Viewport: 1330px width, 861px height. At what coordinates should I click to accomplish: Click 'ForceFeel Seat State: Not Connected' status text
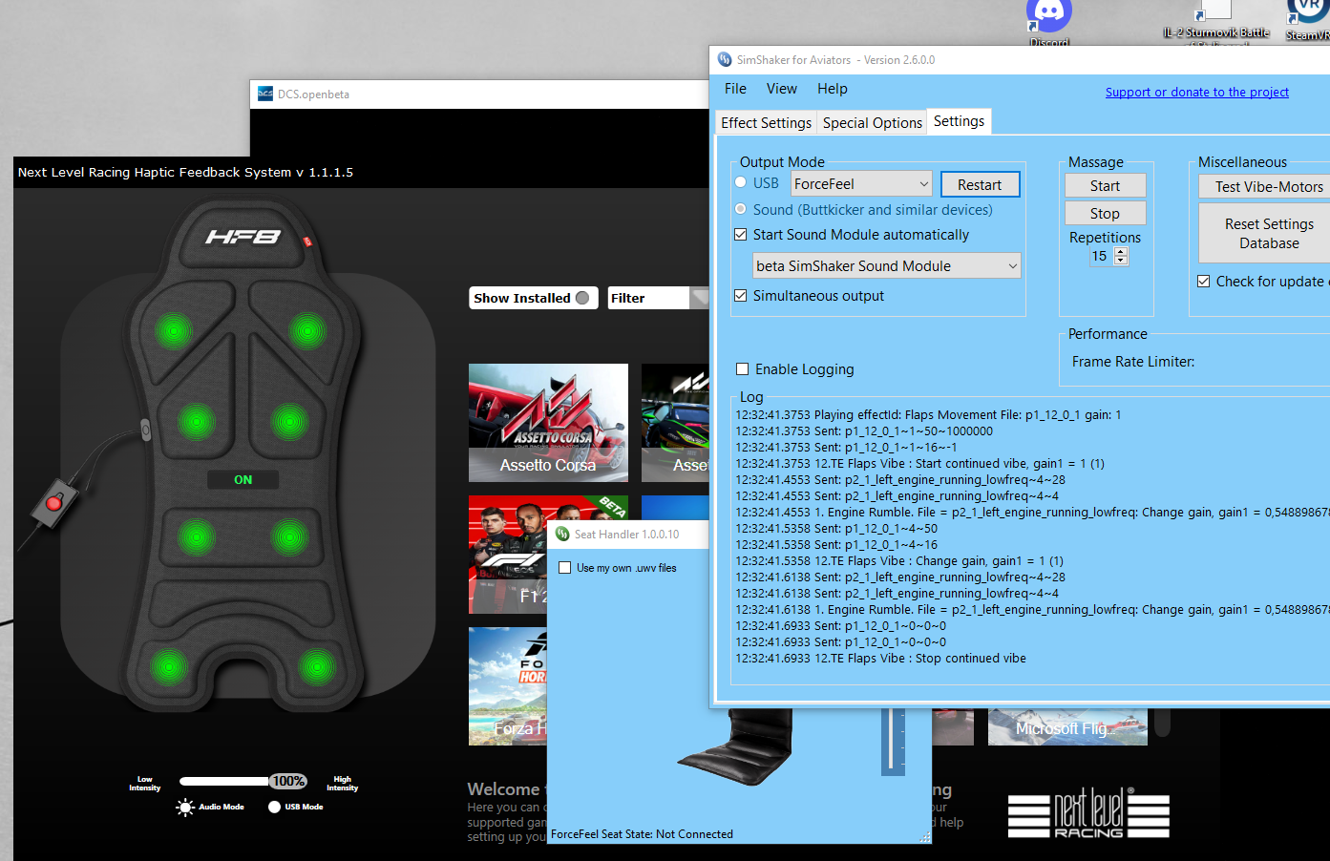642,834
